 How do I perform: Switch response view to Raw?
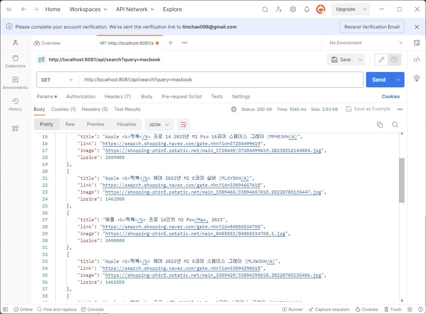coord(70,124)
